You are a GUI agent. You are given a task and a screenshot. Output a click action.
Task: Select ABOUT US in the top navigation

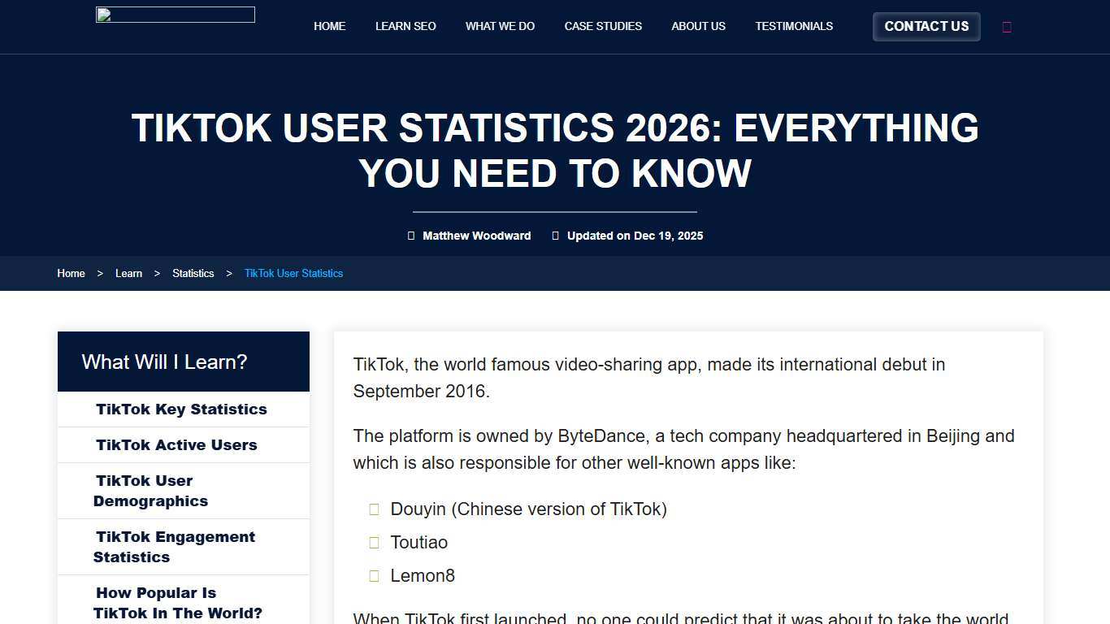[698, 26]
